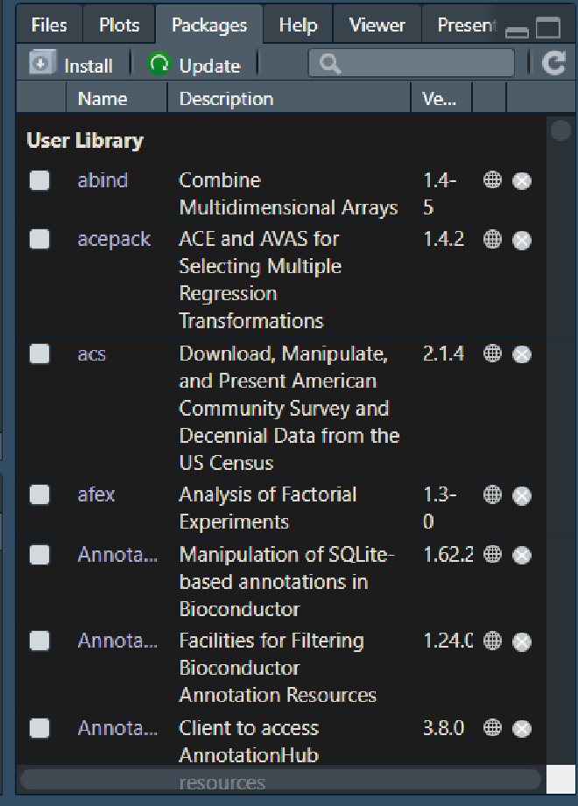The height and width of the screenshot is (806, 578).
Task: Remove the afex package with its X icon
Action: (x=521, y=495)
